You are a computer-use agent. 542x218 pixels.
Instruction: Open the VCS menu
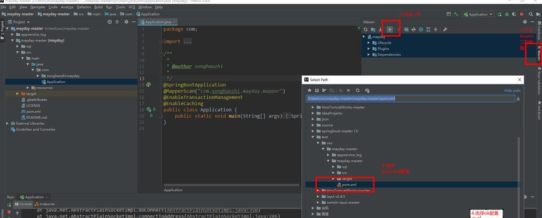(132, 7)
